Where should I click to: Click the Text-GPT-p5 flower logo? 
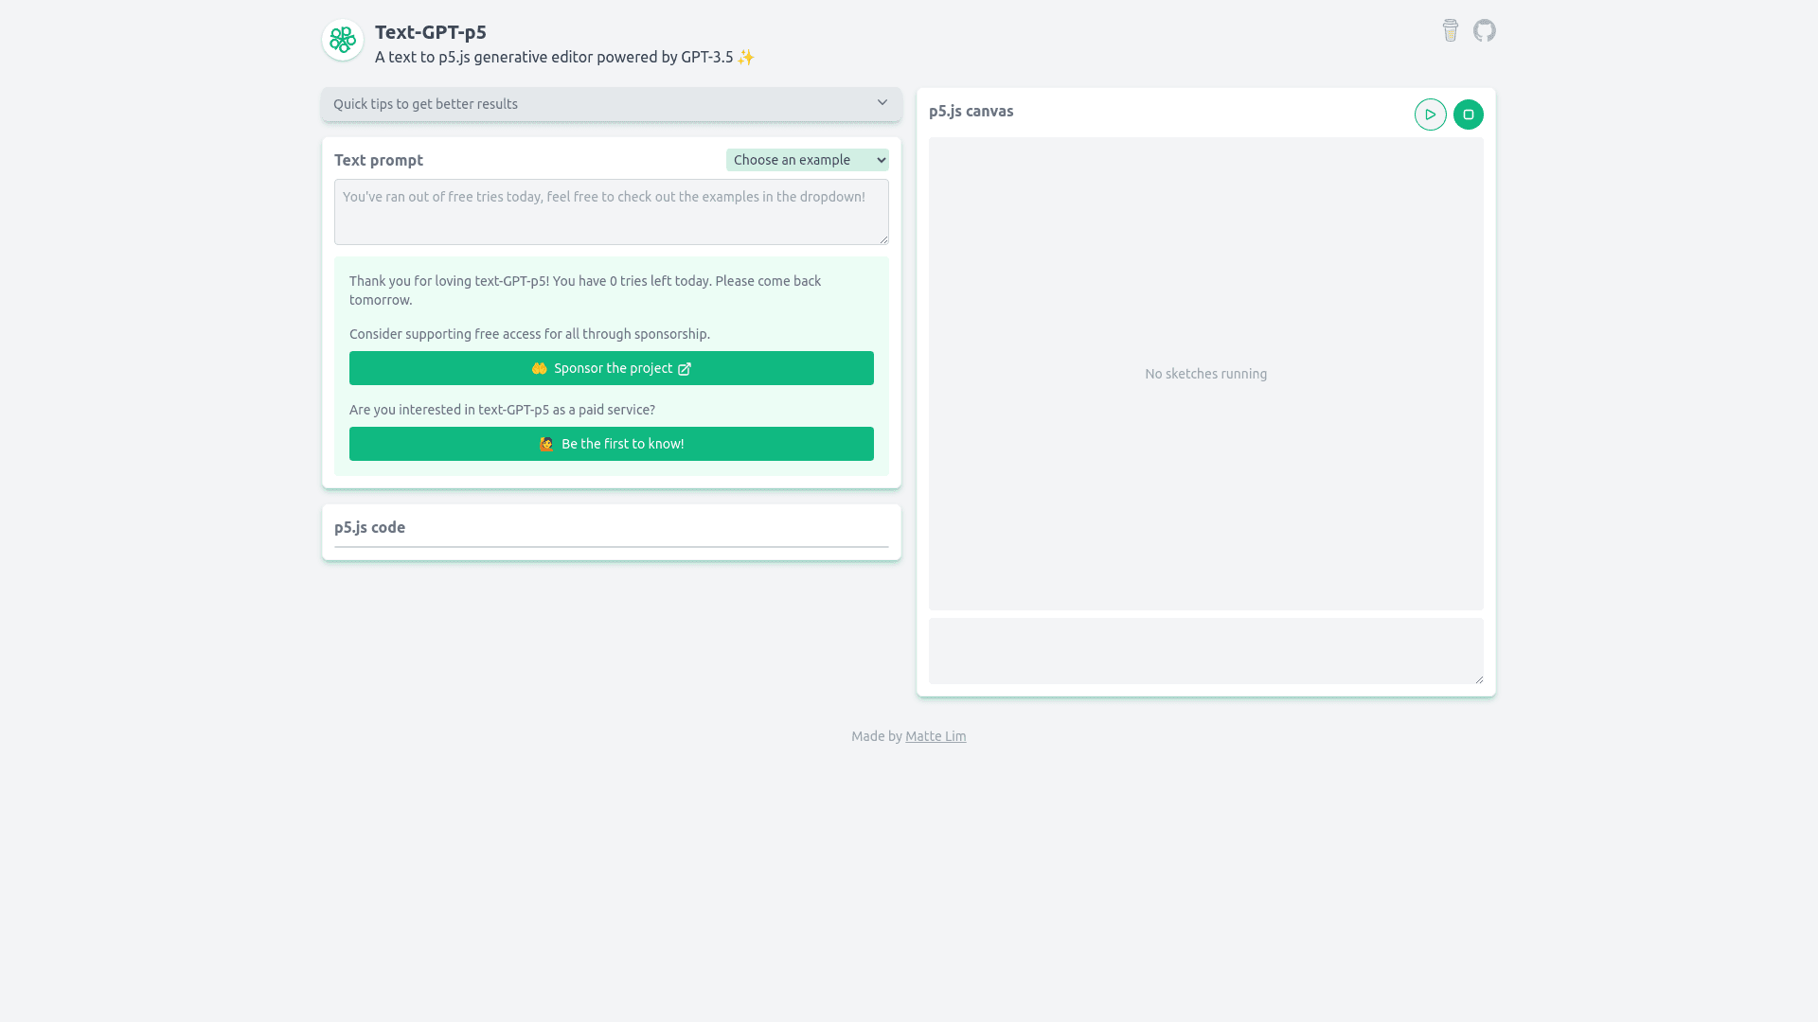343,41
